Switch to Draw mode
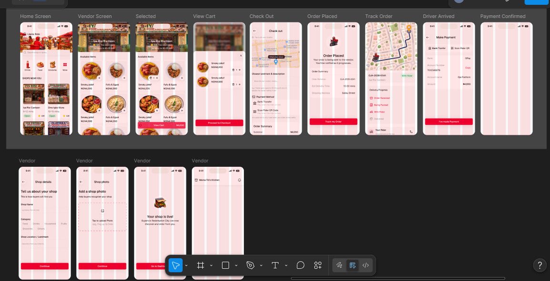Image resolution: width=550 pixels, height=281 pixels. [339, 265]
